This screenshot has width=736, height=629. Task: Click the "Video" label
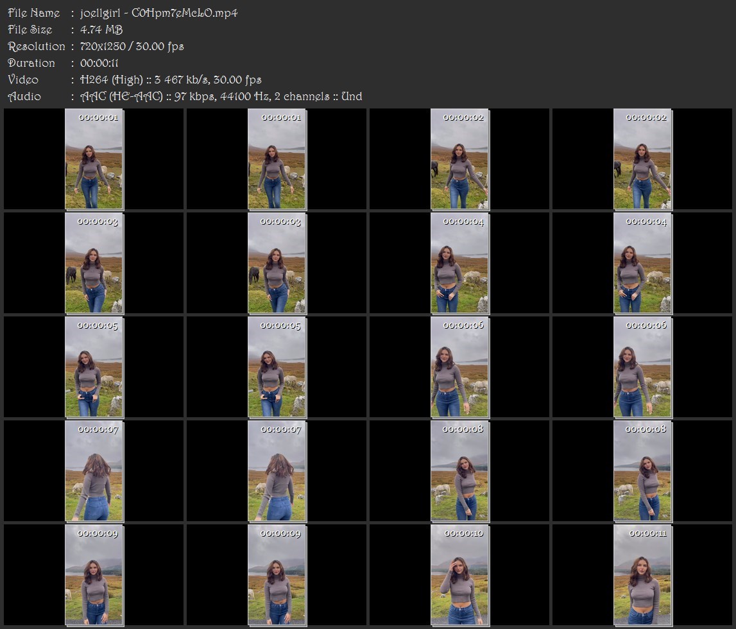pos(23,80)
